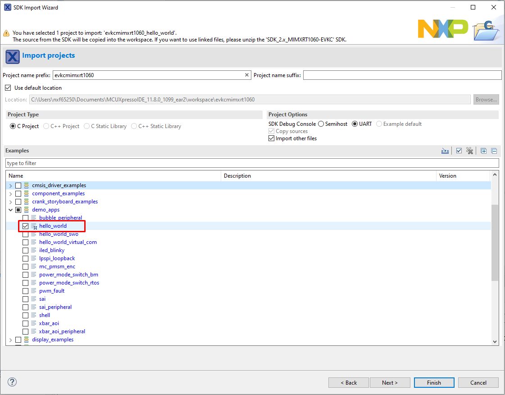Expand the cmsis_driver_examples tree node
The width and height of the screenshot is (505, 395).
tap(10, 185)
